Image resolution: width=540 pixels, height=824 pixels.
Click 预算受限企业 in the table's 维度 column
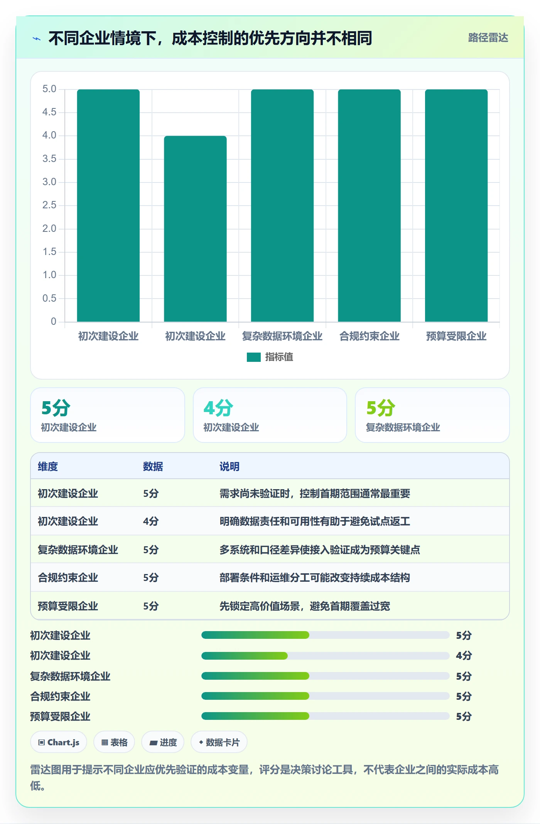pyautogui.click(x=68, y=606)
